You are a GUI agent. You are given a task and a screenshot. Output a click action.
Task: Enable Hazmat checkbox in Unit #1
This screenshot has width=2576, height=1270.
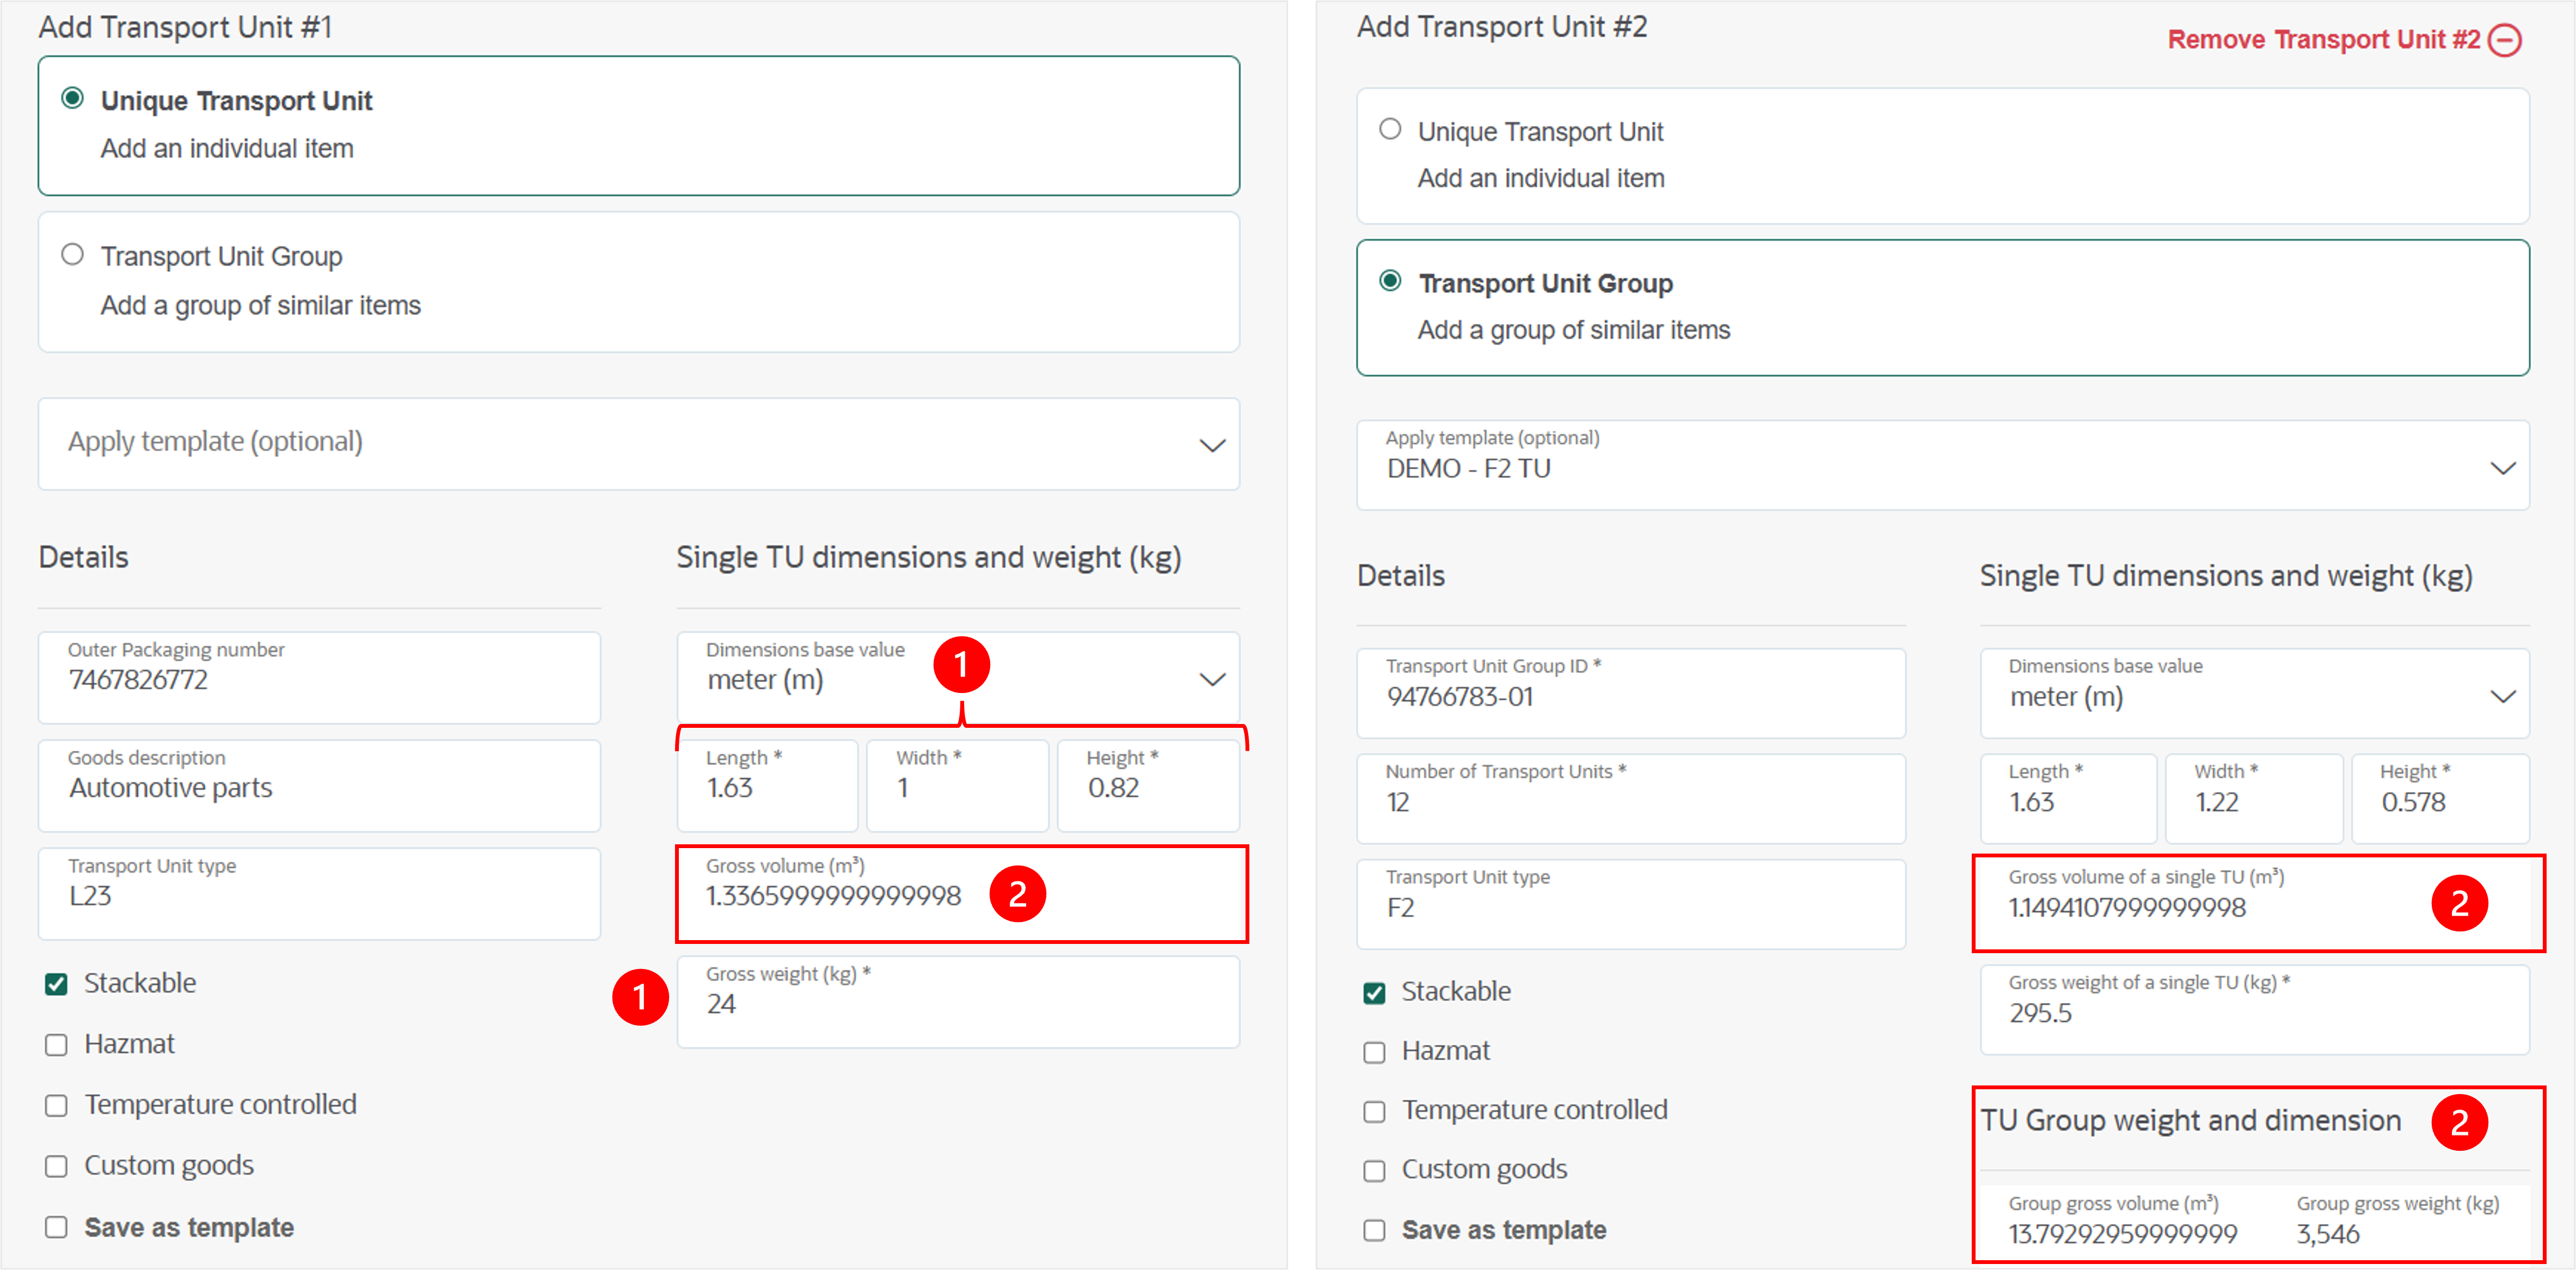click(x=56, y=1045)
